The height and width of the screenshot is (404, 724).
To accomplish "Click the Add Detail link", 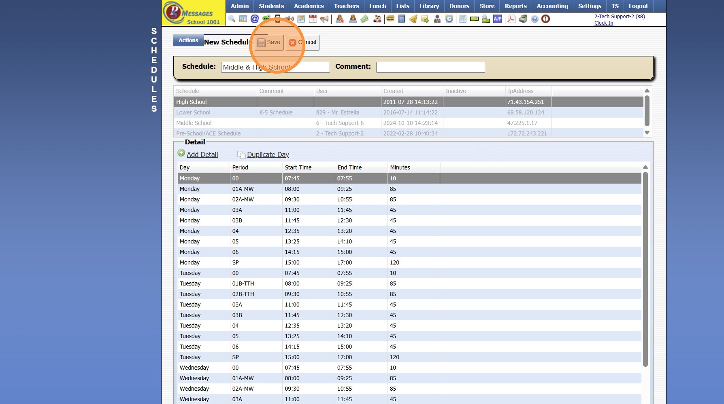I will click(202, 154).
